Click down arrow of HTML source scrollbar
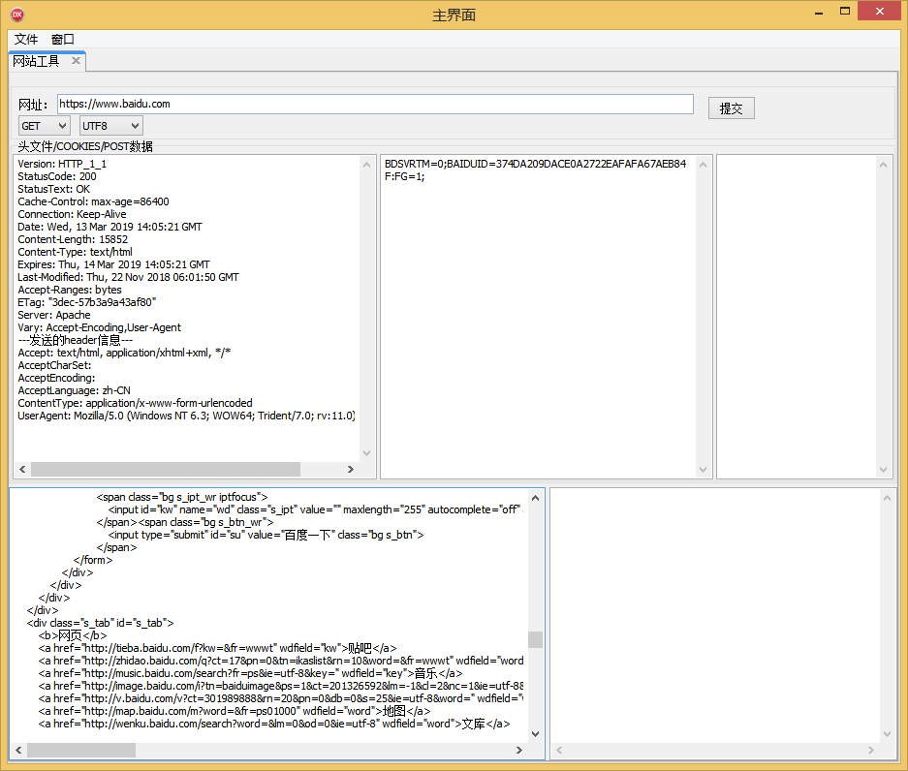 coord(535,734)
